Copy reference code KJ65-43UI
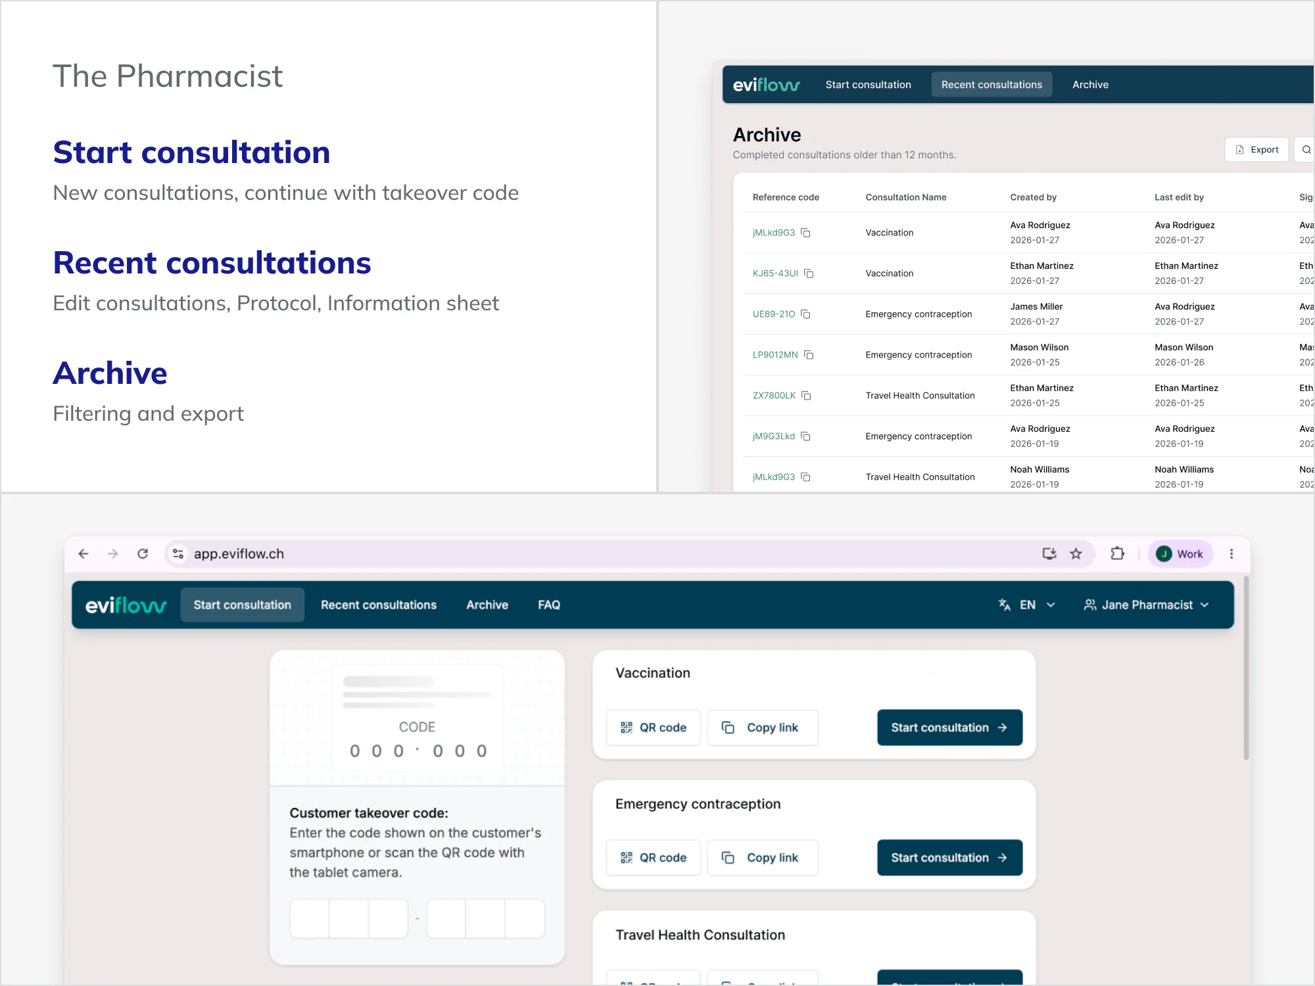 809,273
